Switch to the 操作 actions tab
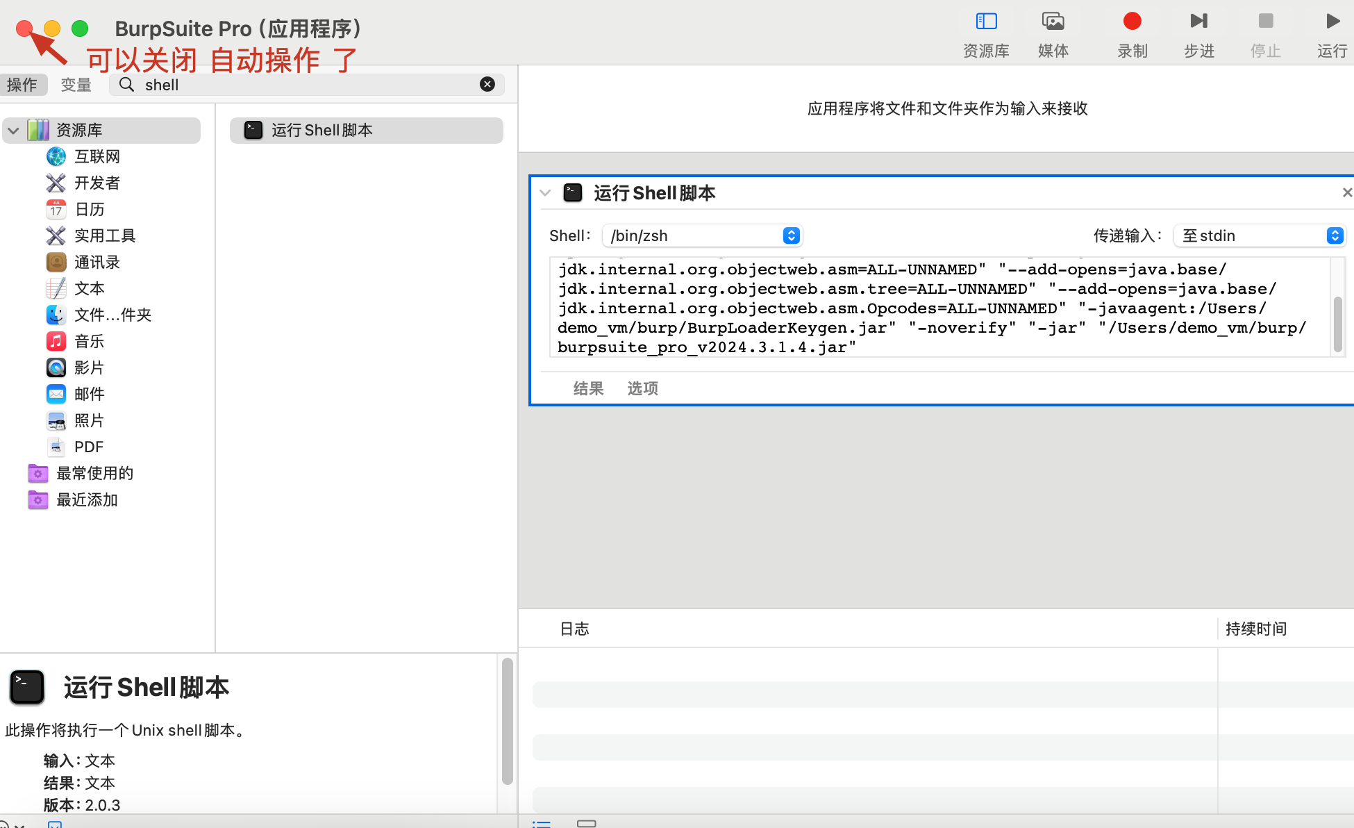 (x=22, y=85)
